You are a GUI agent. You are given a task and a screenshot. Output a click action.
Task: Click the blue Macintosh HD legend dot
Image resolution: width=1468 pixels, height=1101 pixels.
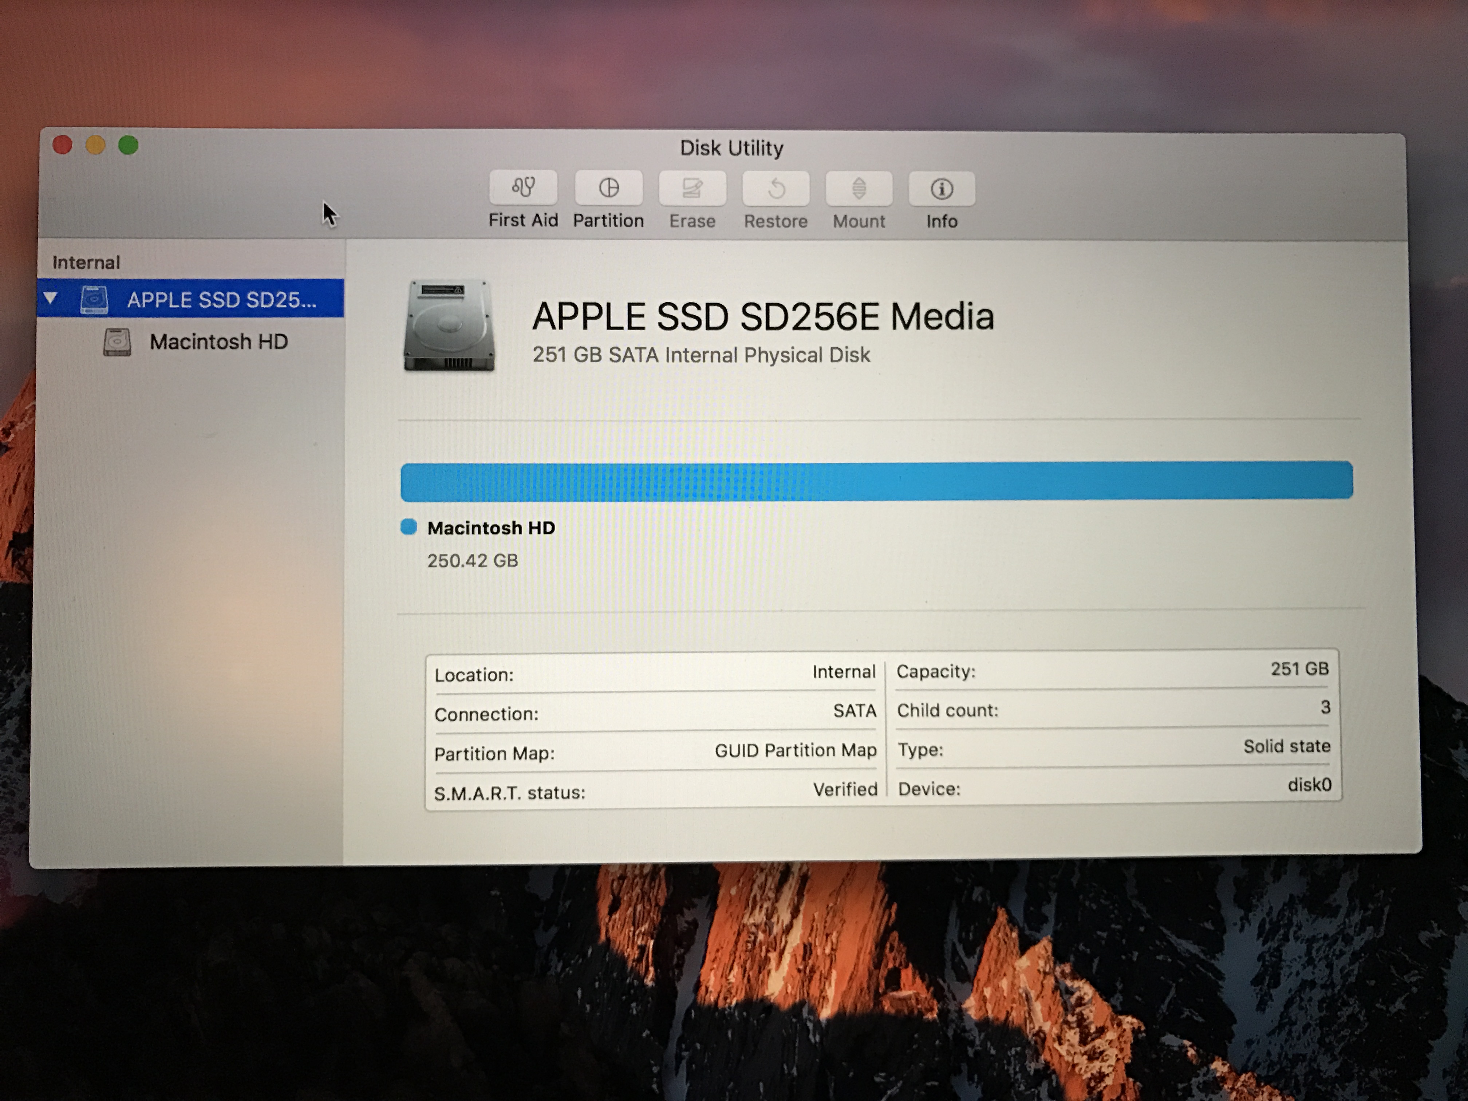click(x=409, y=527)
